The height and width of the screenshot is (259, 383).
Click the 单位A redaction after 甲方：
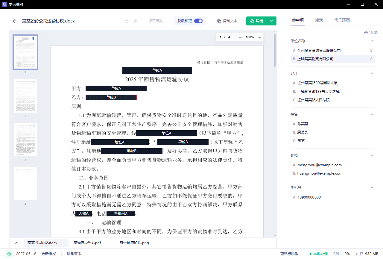[x=116, y=88]
